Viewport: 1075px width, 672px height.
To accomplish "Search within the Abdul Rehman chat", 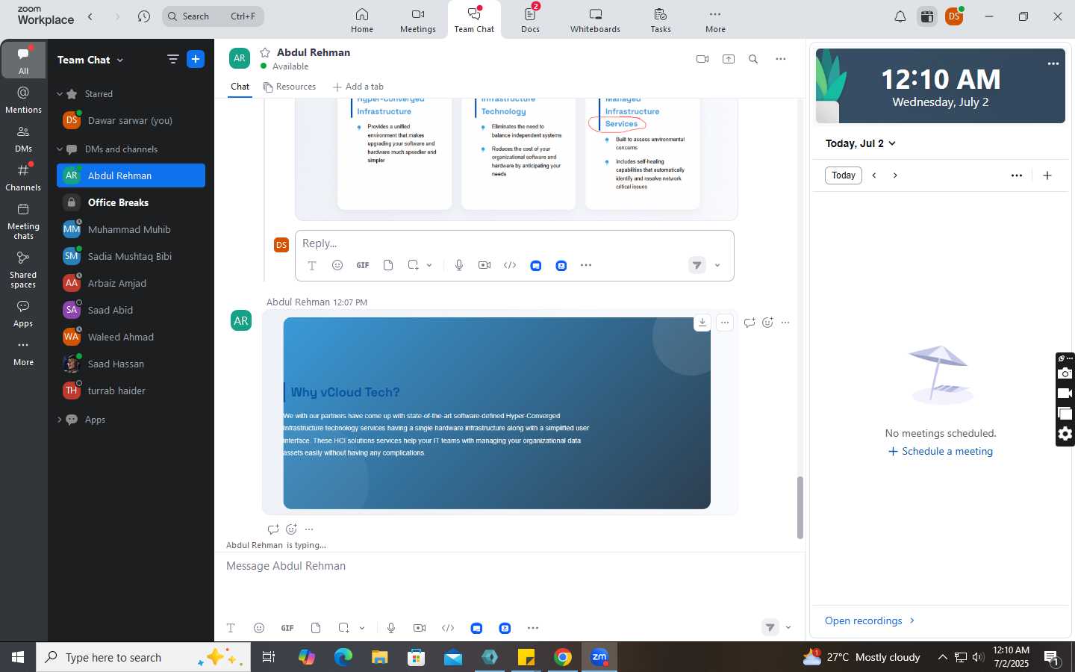I will 753,59.
